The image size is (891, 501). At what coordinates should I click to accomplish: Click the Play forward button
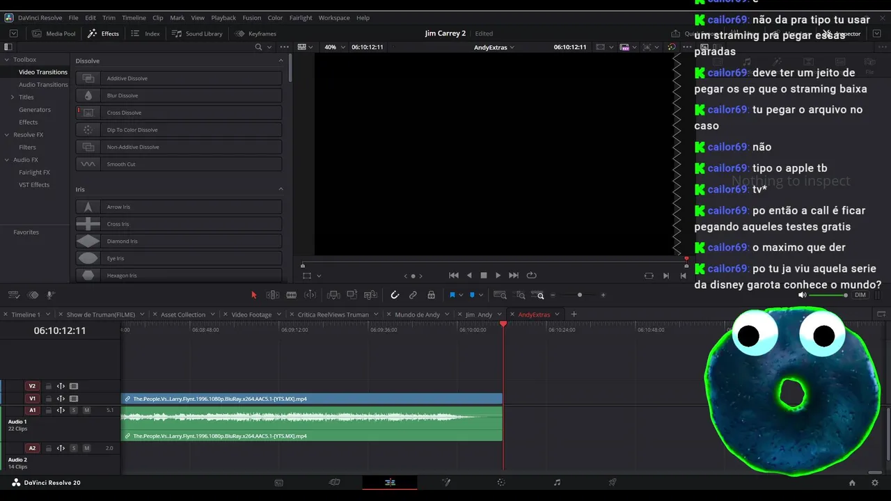pyautogui.click(x=498, y=276)
